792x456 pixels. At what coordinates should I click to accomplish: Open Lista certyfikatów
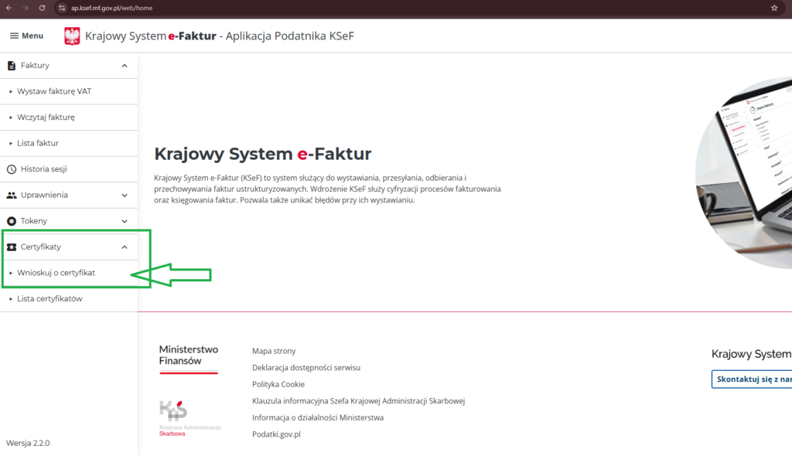pyautogui.click(x=49, y=298)
